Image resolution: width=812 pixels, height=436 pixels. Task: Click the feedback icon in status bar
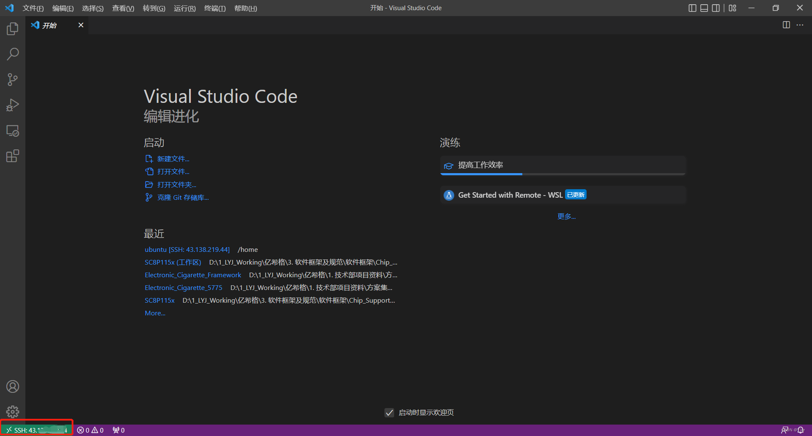pyautogui.click(x=785, y=430)
